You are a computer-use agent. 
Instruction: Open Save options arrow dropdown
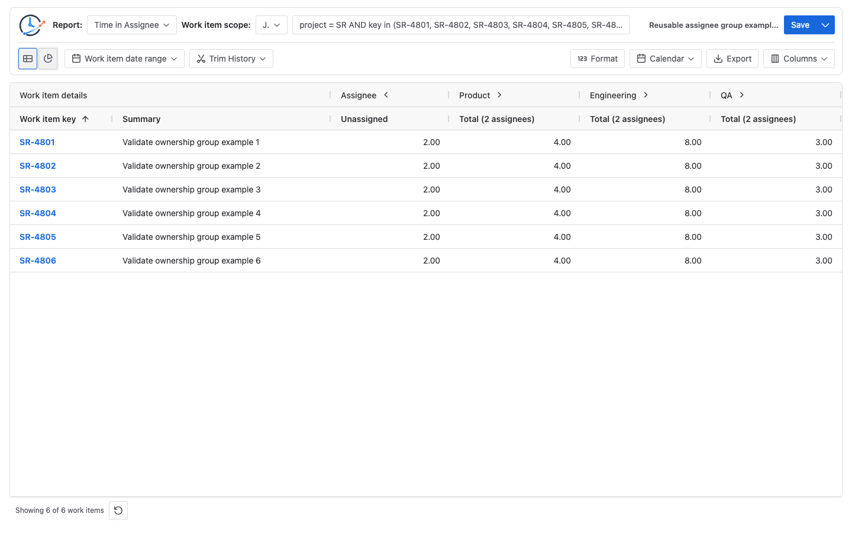point(825,25)
